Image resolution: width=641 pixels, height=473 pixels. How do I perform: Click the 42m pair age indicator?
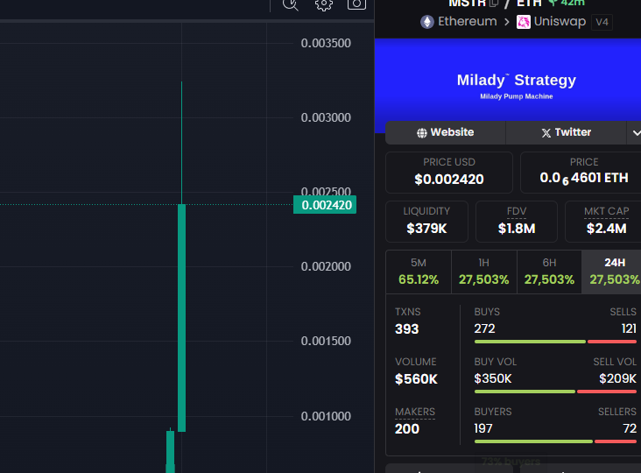[x=567, y=3]
